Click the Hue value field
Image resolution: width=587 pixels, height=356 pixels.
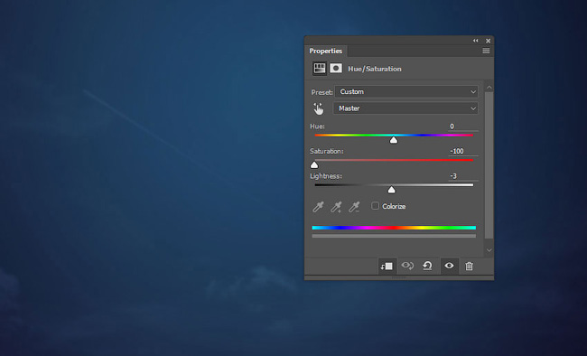tap(463, 126)
